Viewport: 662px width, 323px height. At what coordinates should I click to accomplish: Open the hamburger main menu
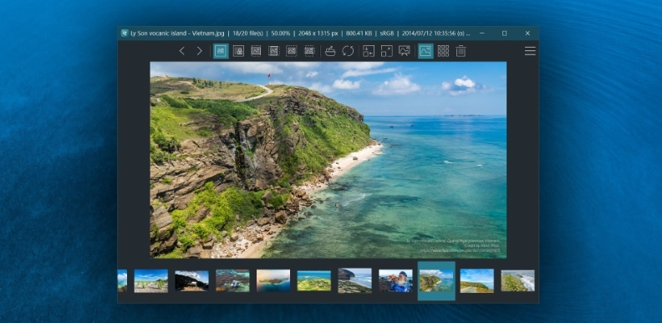[x=530, y=51]
